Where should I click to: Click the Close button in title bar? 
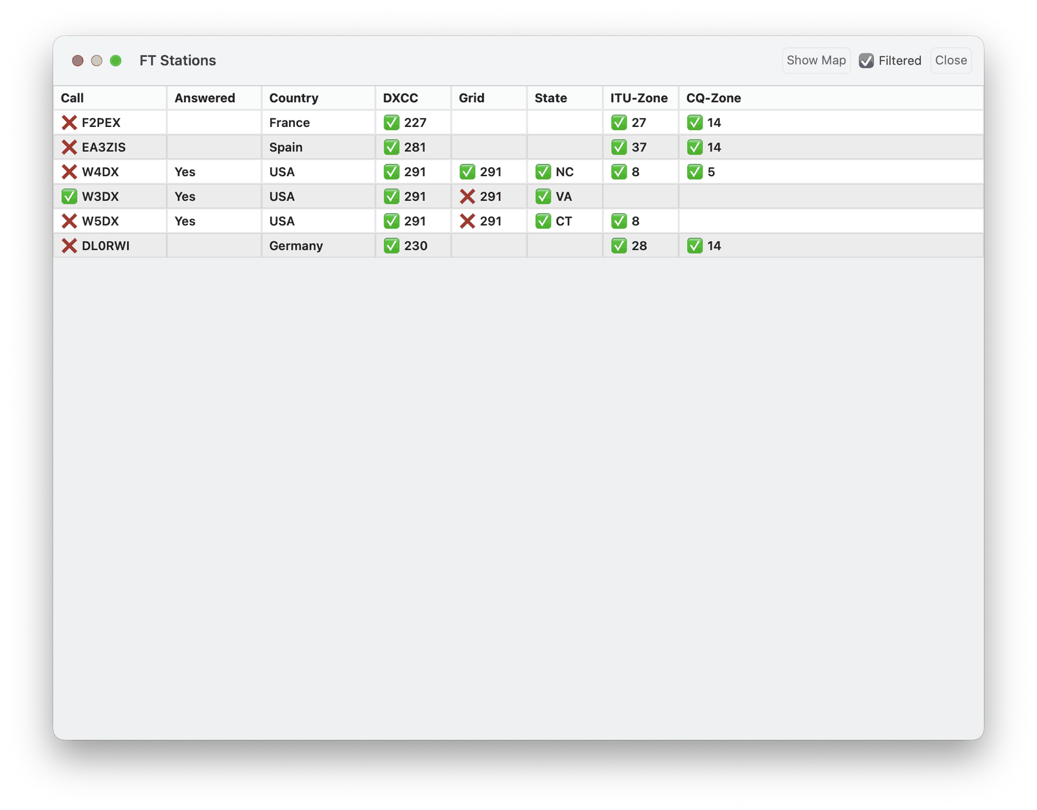coord(951,60)
